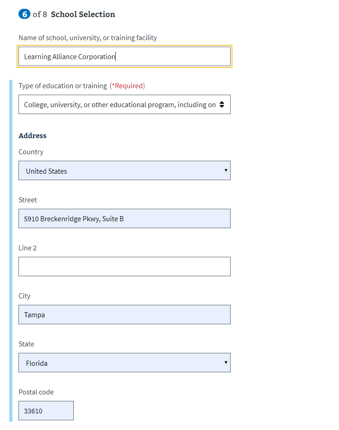The image size is (339, 430).
Task: Click the City field containing Tampa
Action: [x=125, y=315]
